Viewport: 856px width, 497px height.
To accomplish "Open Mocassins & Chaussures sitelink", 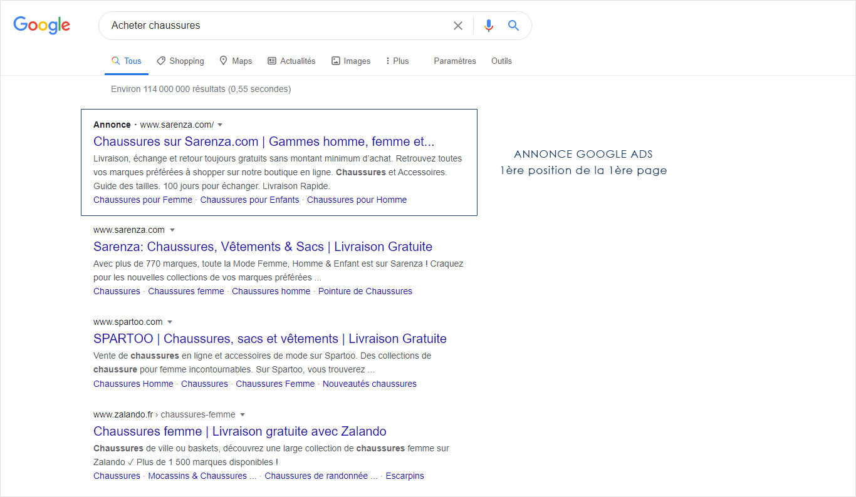I will click(202, 476).
